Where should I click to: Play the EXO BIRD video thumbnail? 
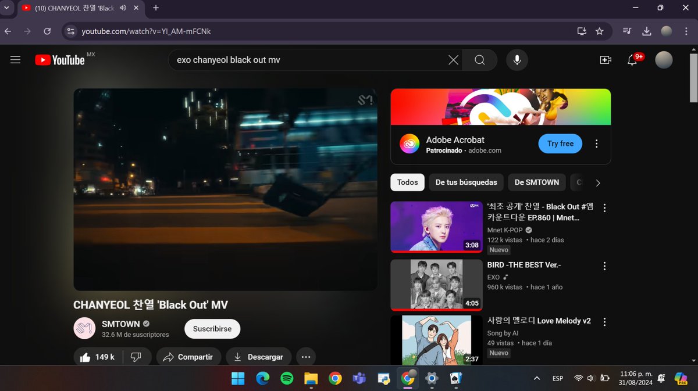(436, 285)
